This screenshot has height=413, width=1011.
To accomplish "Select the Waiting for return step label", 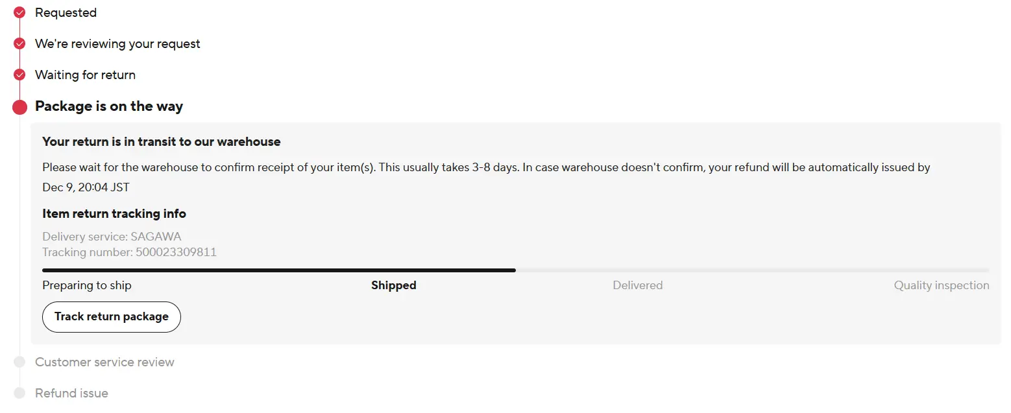I will click(x=85, y=75).
